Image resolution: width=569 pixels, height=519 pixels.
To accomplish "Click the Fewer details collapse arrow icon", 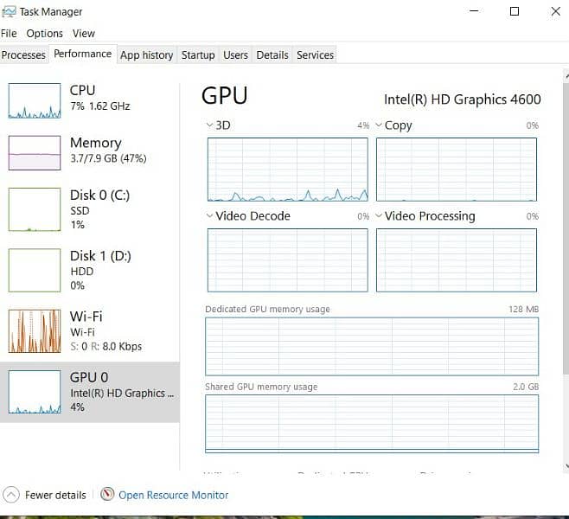I will pyautogui.click(x=11, y=495).
